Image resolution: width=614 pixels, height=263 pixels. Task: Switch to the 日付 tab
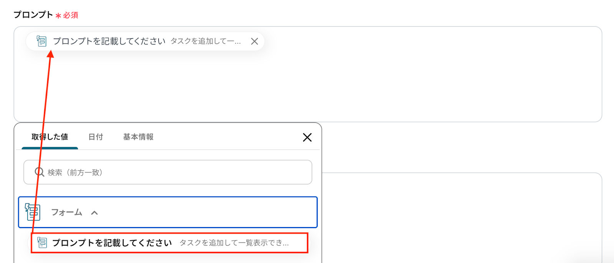[x=96, y=137]
